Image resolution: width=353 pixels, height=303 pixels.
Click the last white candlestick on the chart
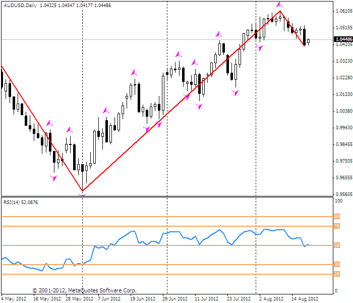(x=308, y=41)
